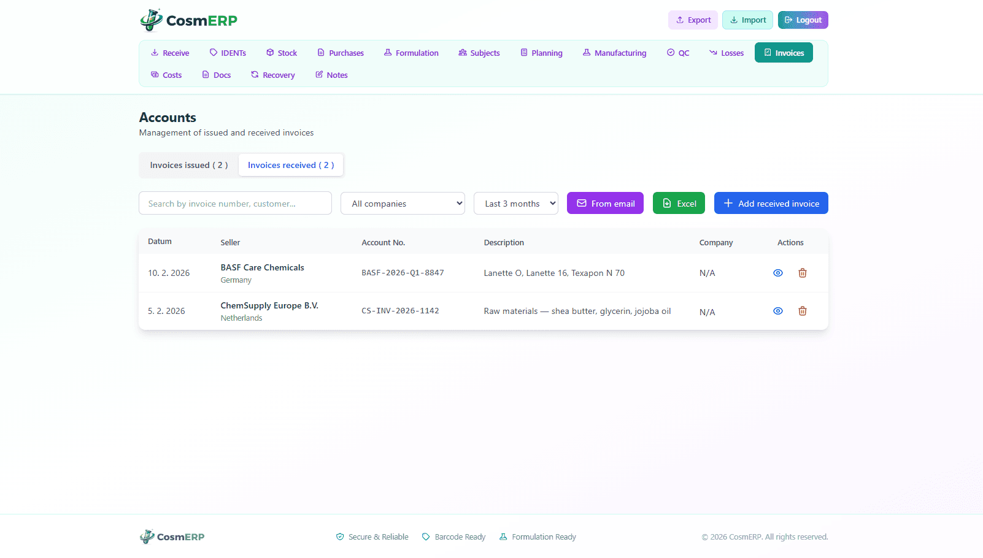The image size is (983, 558).
Task: Open the Recovery section
Action: 273,75
